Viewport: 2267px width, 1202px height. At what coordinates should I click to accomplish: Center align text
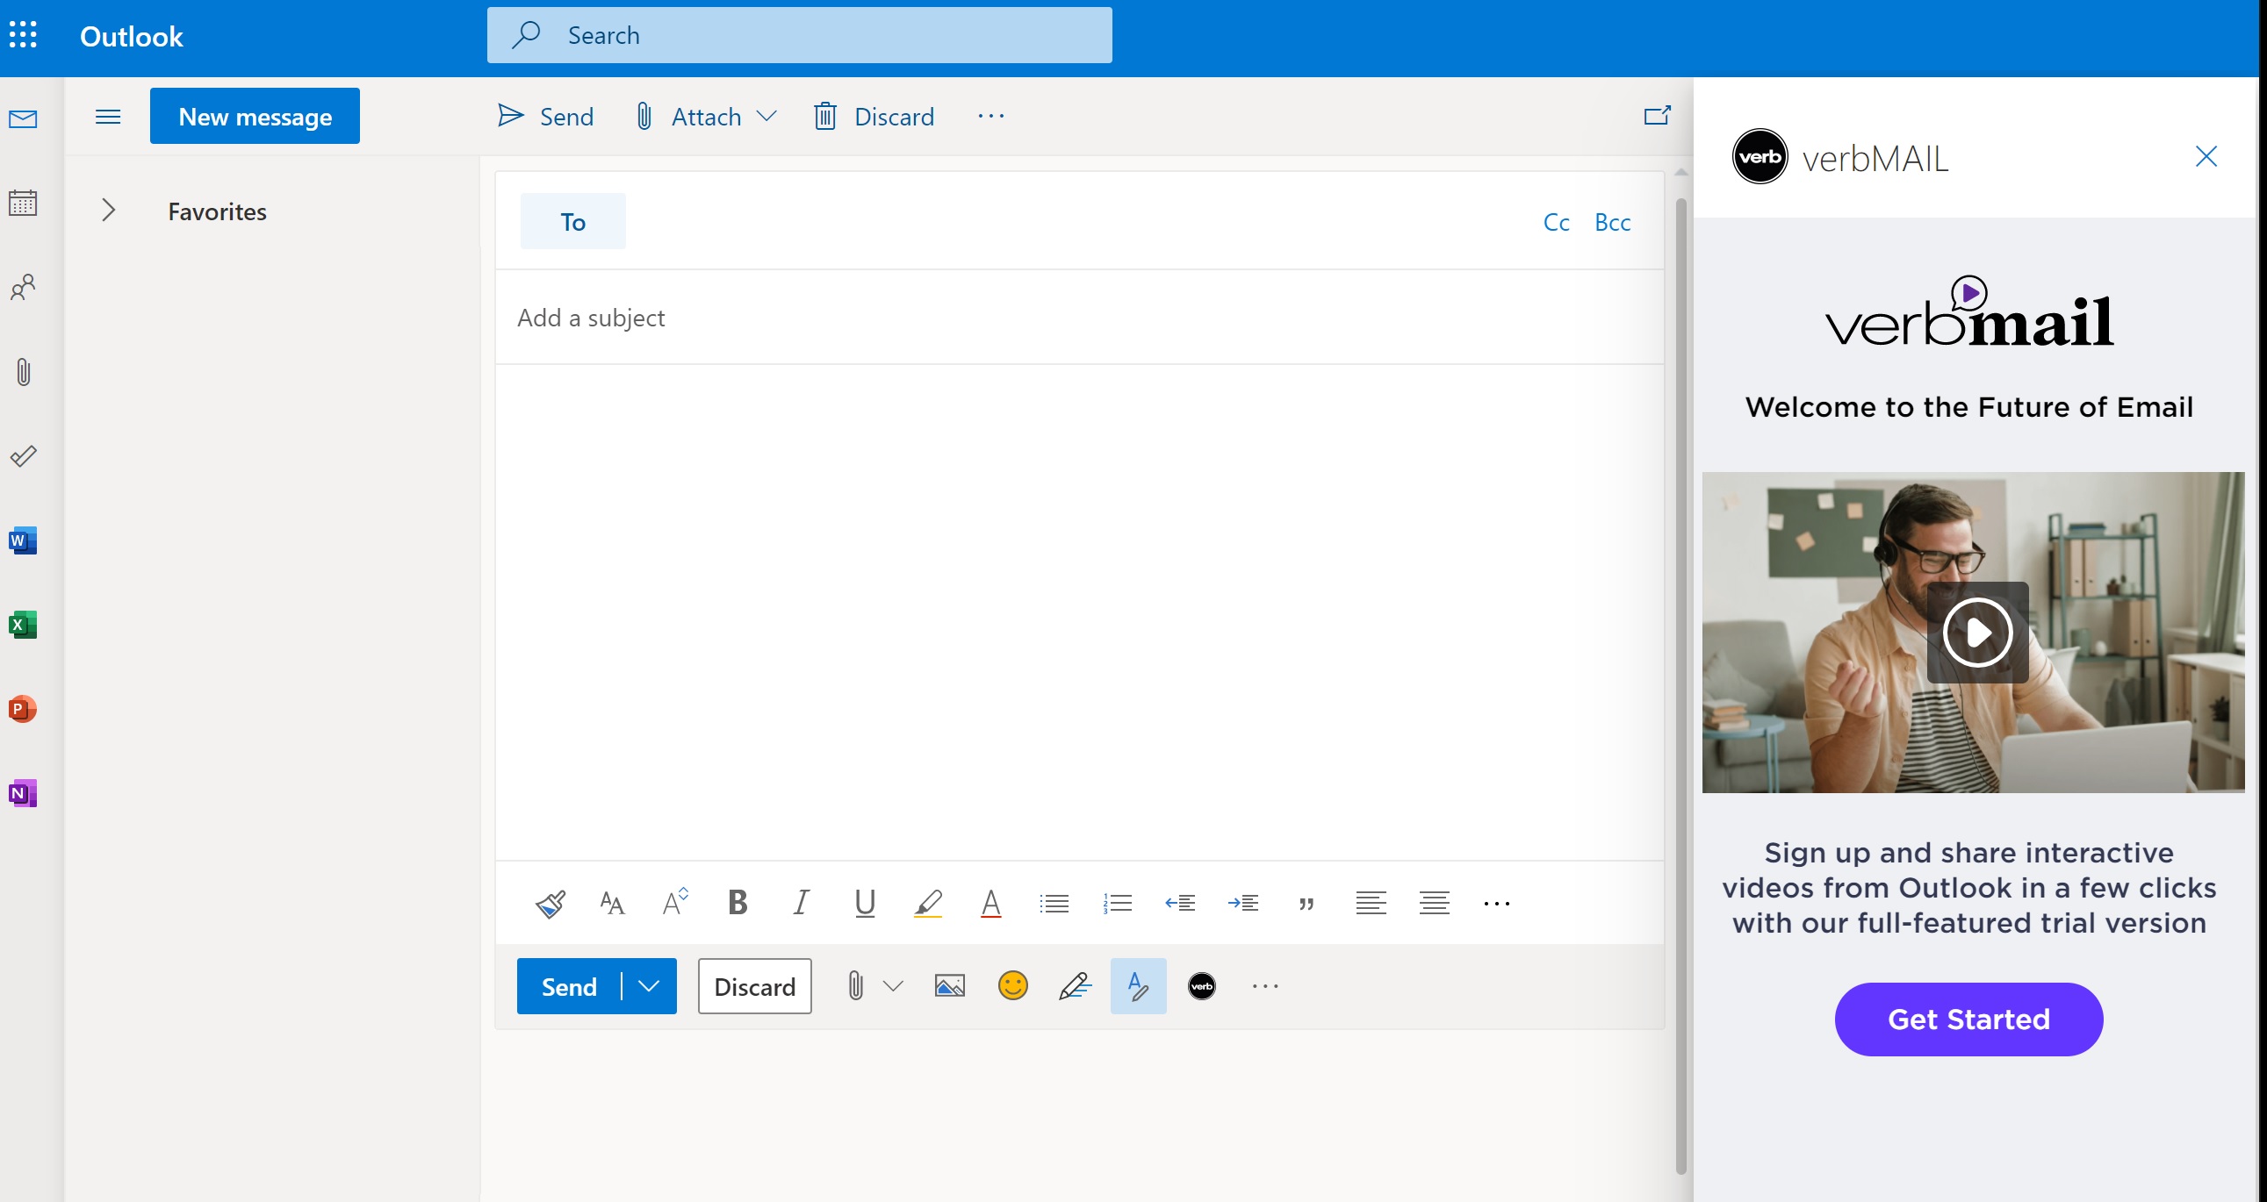[1434, 903]
